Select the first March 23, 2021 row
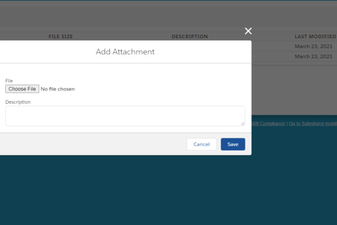 point(313,46)
